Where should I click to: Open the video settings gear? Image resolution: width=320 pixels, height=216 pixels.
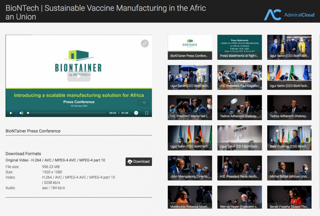[x=136, y=113]
